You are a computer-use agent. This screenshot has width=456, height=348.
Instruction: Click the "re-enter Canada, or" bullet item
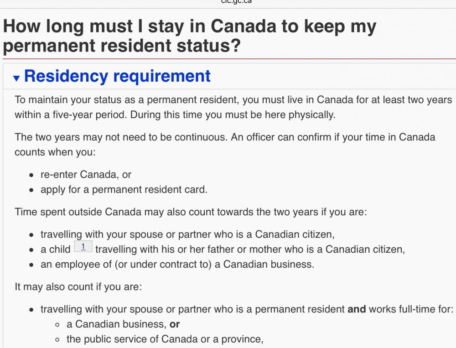(86, 174)
